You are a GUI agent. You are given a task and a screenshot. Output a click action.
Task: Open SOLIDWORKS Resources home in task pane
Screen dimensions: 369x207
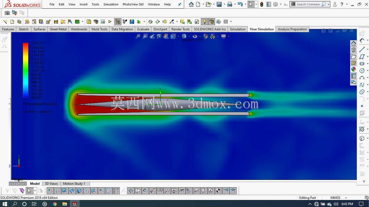(354, 43)
